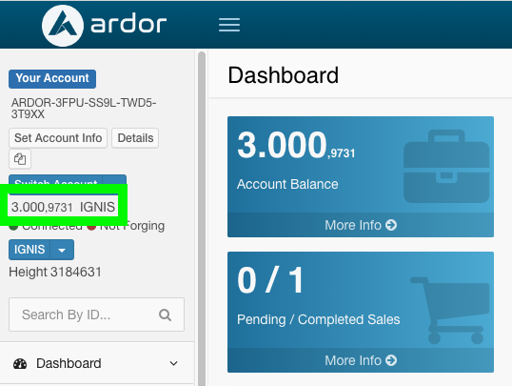Click the Your Account badge
512x386 pixels.
(x=52, y=78)
